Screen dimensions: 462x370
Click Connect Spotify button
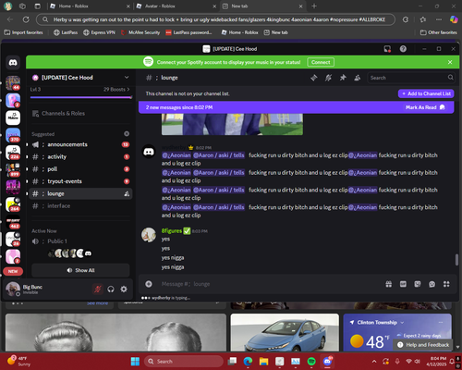(321, 62)
